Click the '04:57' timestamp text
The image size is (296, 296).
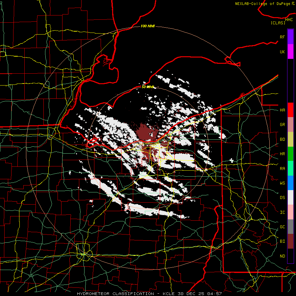tap(214, 294)
